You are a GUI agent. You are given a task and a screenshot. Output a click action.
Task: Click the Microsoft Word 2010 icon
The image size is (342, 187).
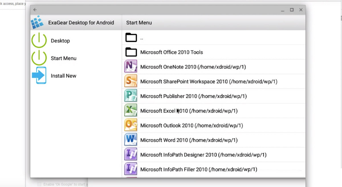[x=131, y=140]
